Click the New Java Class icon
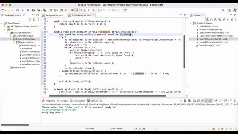The width and height of the screenshot is (238, 134). tap(55, 10)
